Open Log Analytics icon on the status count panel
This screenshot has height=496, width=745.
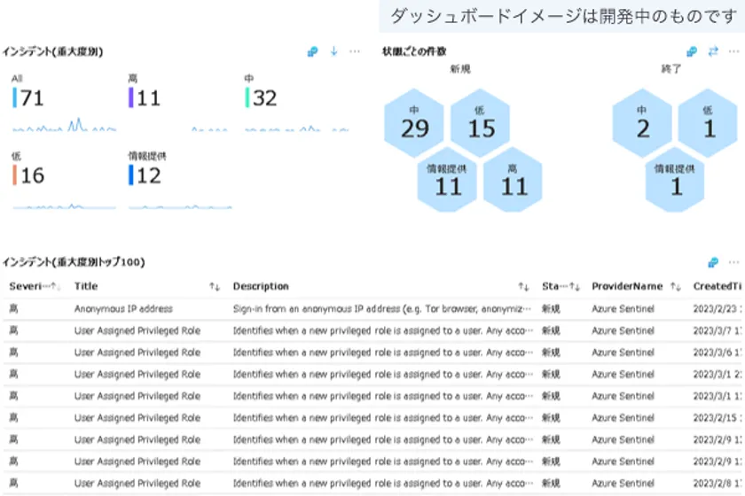pyautogui.click(x=692, y=52)
